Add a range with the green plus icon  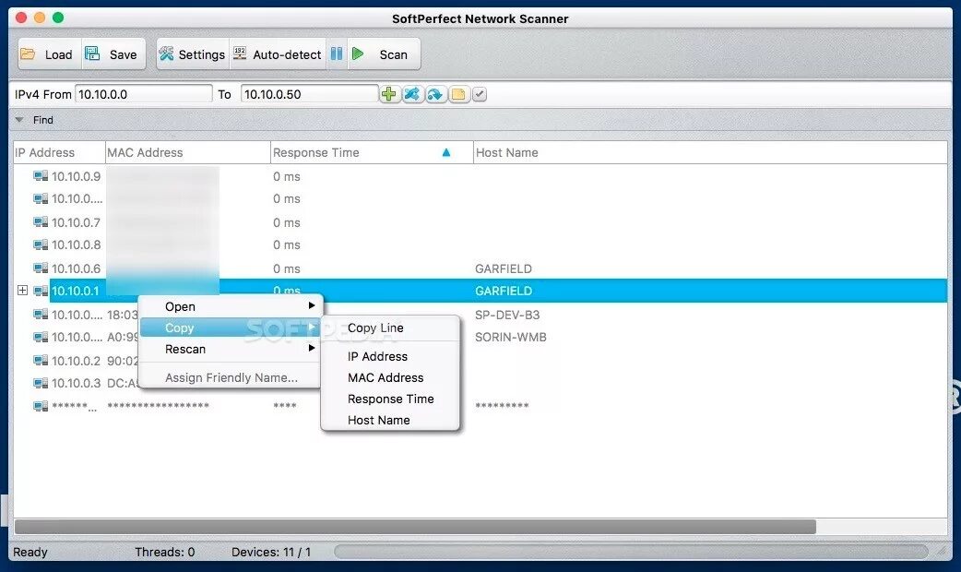[388, 94]
